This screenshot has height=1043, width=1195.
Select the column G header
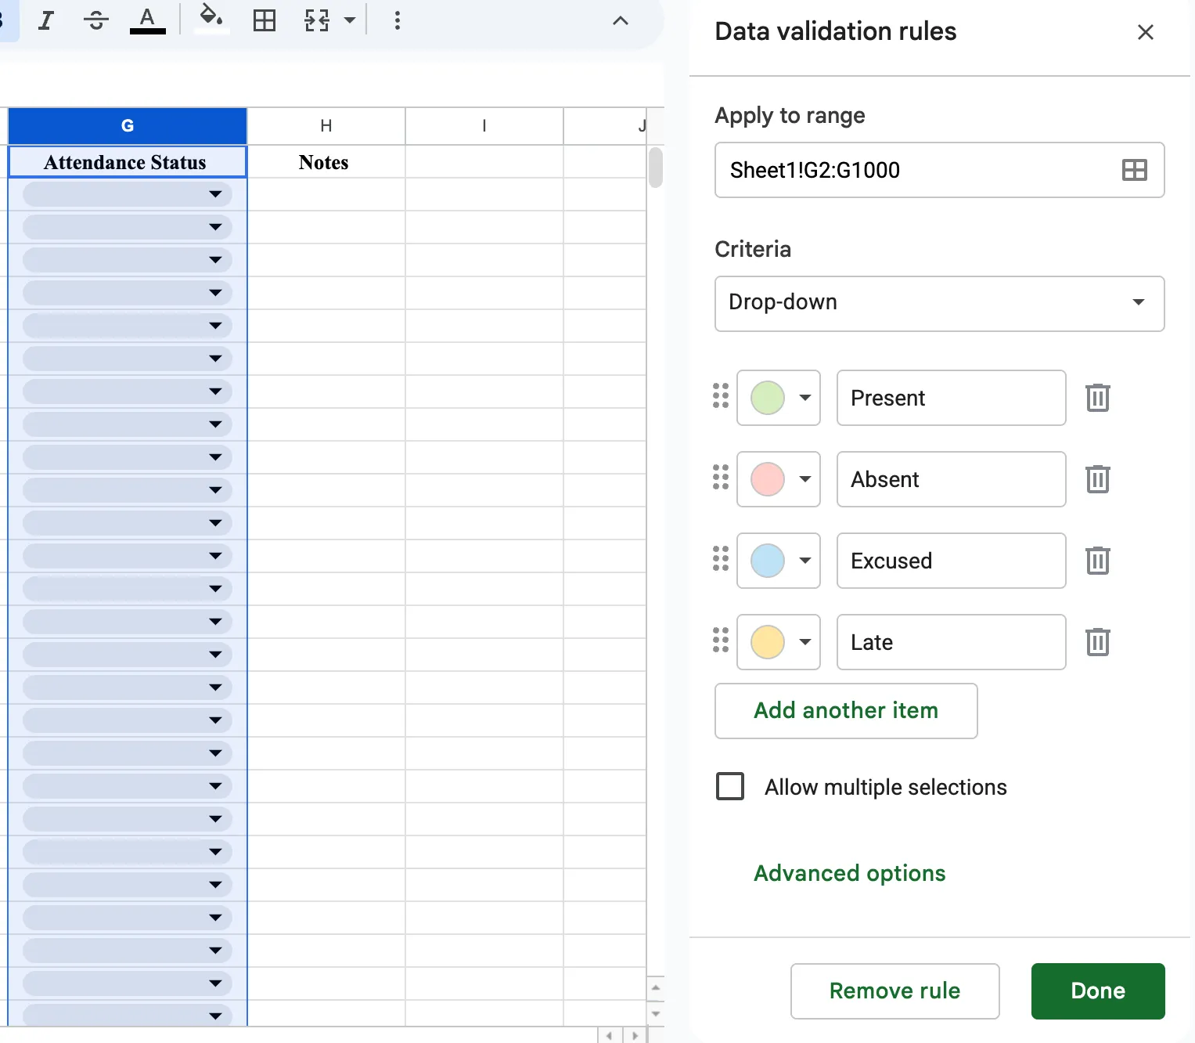click(128, 125)
